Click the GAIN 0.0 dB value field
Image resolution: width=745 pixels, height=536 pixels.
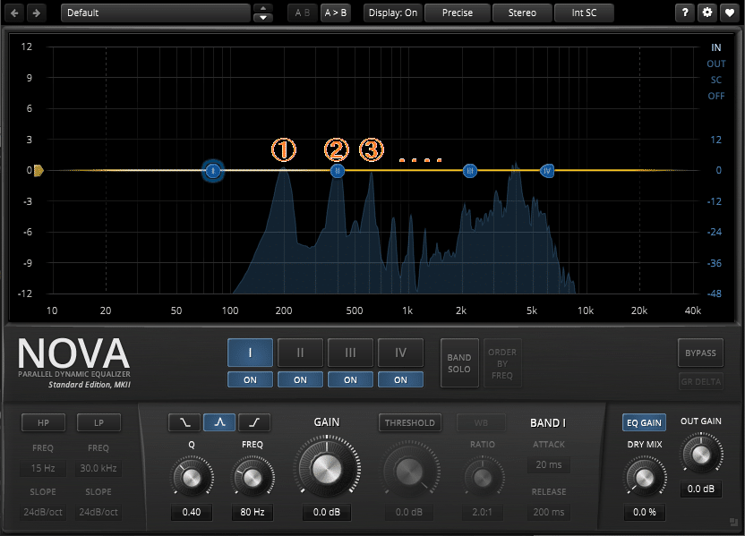click(327, 512)
